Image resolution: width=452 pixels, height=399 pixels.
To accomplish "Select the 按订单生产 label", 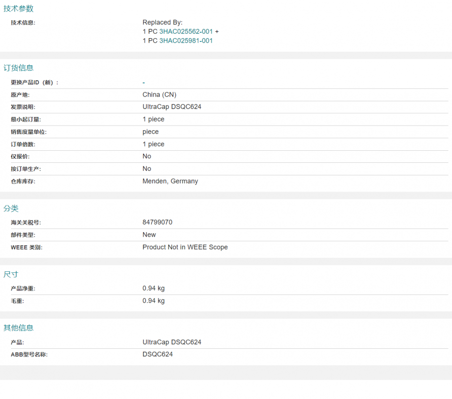I will click(26, 169).
